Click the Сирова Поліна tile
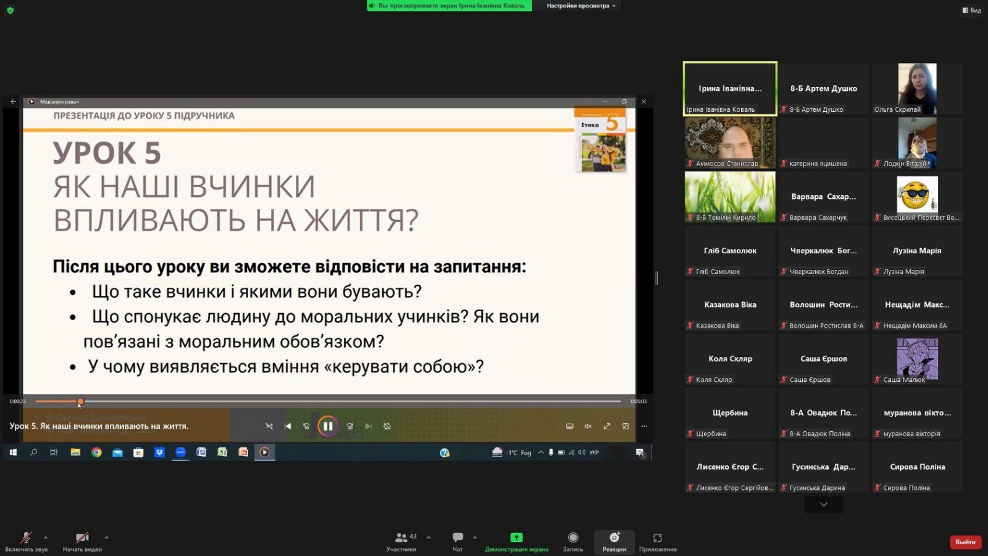The image size is (988, 556). point(917,467)
